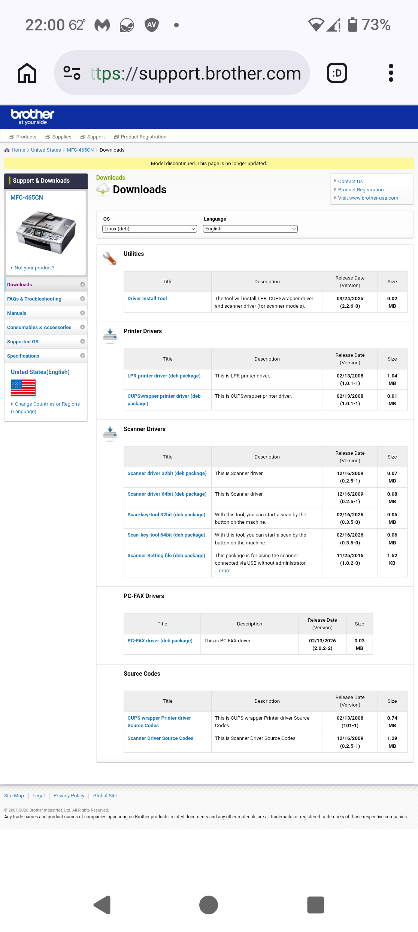Tap the browser home icon
This screenshot has height=932, width=418.
[27, 73]
